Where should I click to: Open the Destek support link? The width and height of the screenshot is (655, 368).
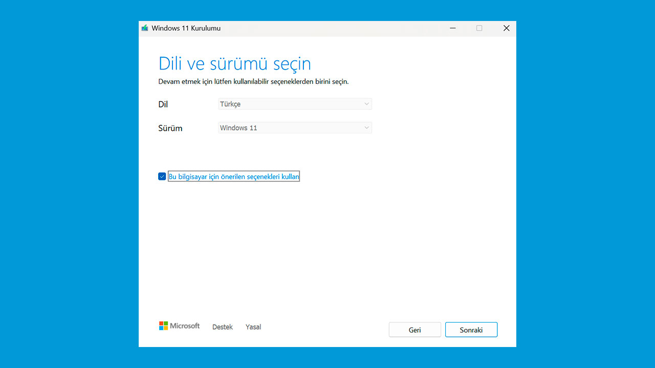(x=222, y=327)
